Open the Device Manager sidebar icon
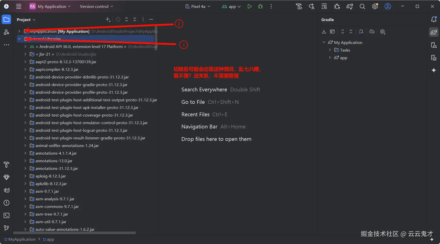Viewport: 440px width, 244px height. click(x=434, y=45)
